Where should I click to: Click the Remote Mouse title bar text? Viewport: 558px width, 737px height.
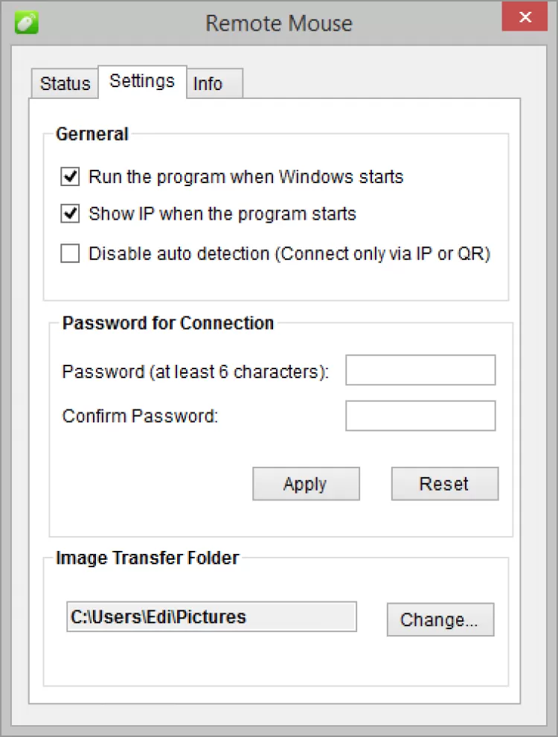coord(279,22)
